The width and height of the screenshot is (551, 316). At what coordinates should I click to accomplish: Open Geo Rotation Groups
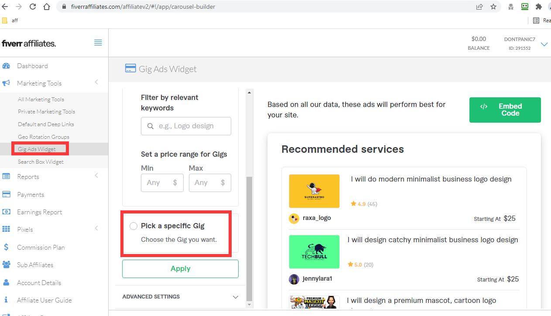(x=44, y=137)
